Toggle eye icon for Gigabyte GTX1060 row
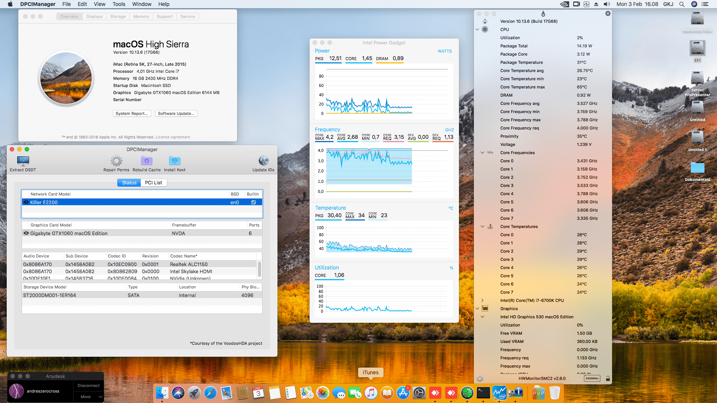Viewport: 717px width, 403px height. [26, 233]
